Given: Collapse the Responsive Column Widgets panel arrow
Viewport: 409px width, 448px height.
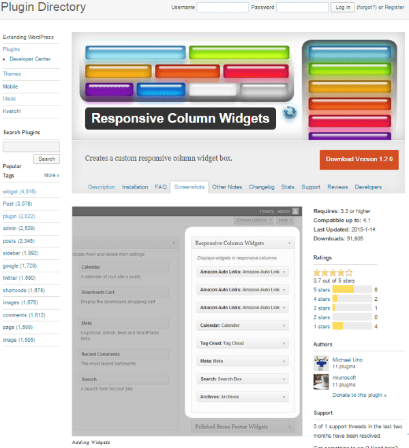Looking at the screenshot, I should click(288, 242).
